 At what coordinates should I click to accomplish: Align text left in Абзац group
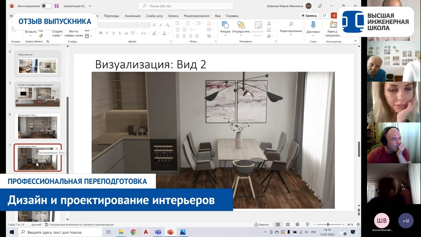point(178,36)
